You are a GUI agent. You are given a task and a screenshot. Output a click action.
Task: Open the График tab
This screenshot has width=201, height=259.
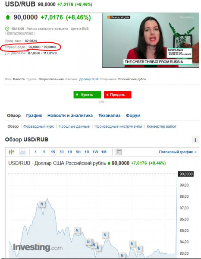34,115
